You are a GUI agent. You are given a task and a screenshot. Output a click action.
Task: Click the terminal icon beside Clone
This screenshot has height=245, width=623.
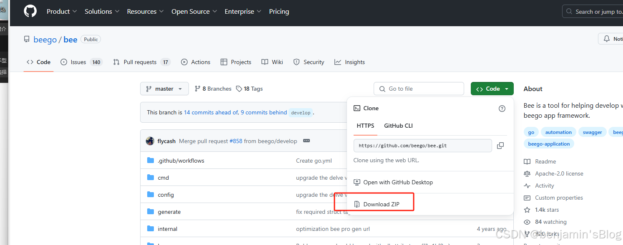tap(357, 108)
